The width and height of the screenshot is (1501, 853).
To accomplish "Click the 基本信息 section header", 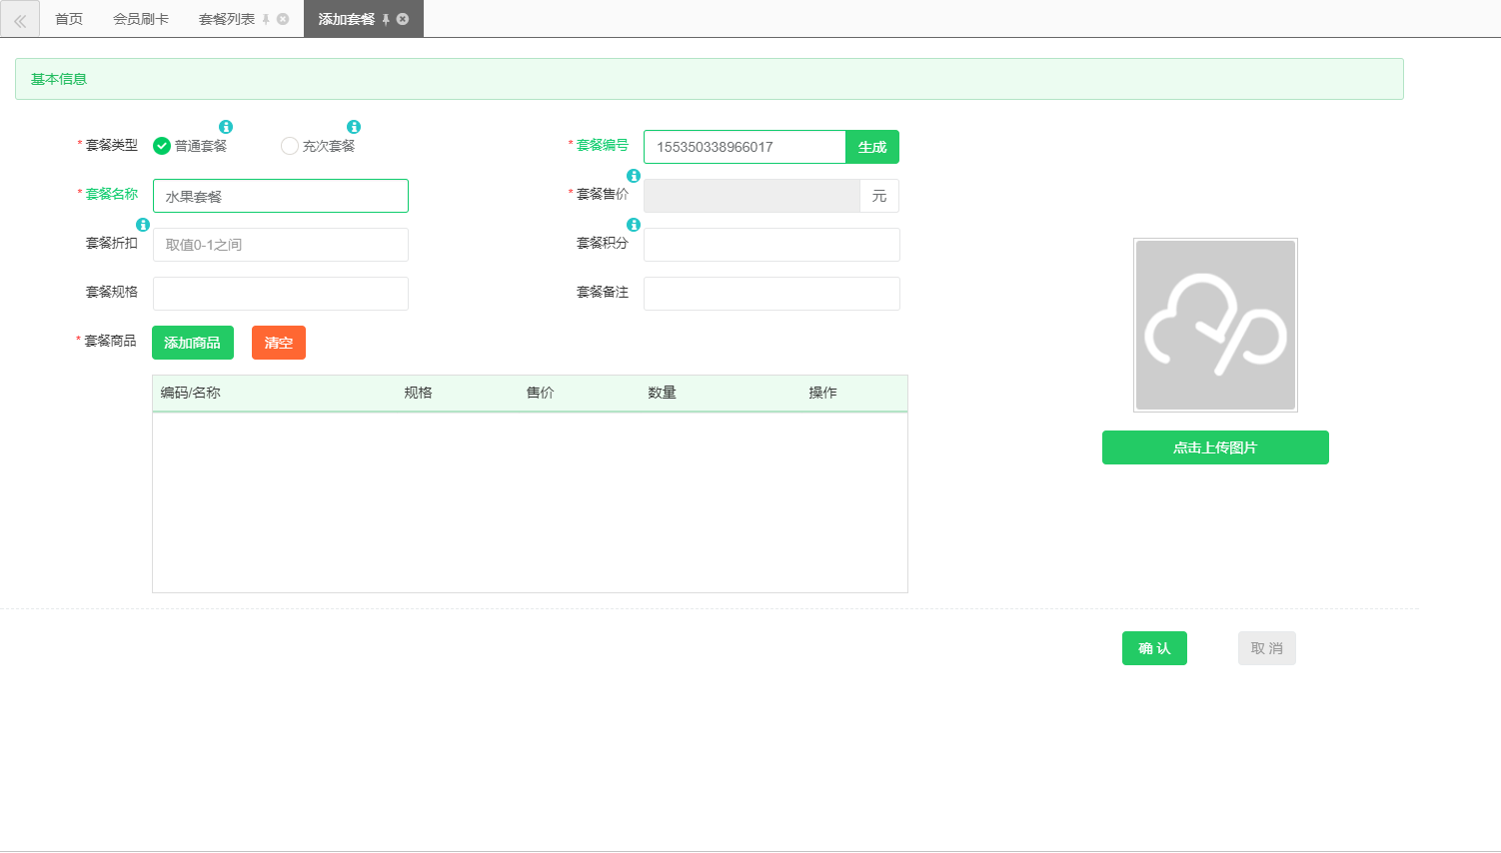I will (x=710, y=79).
